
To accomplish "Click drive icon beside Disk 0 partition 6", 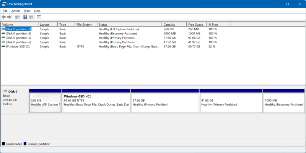I will click(3, 42).
